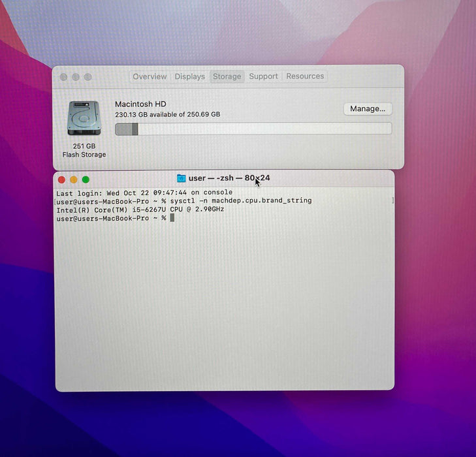Click the Macintosh HD drive icon

tap(84, 118)
